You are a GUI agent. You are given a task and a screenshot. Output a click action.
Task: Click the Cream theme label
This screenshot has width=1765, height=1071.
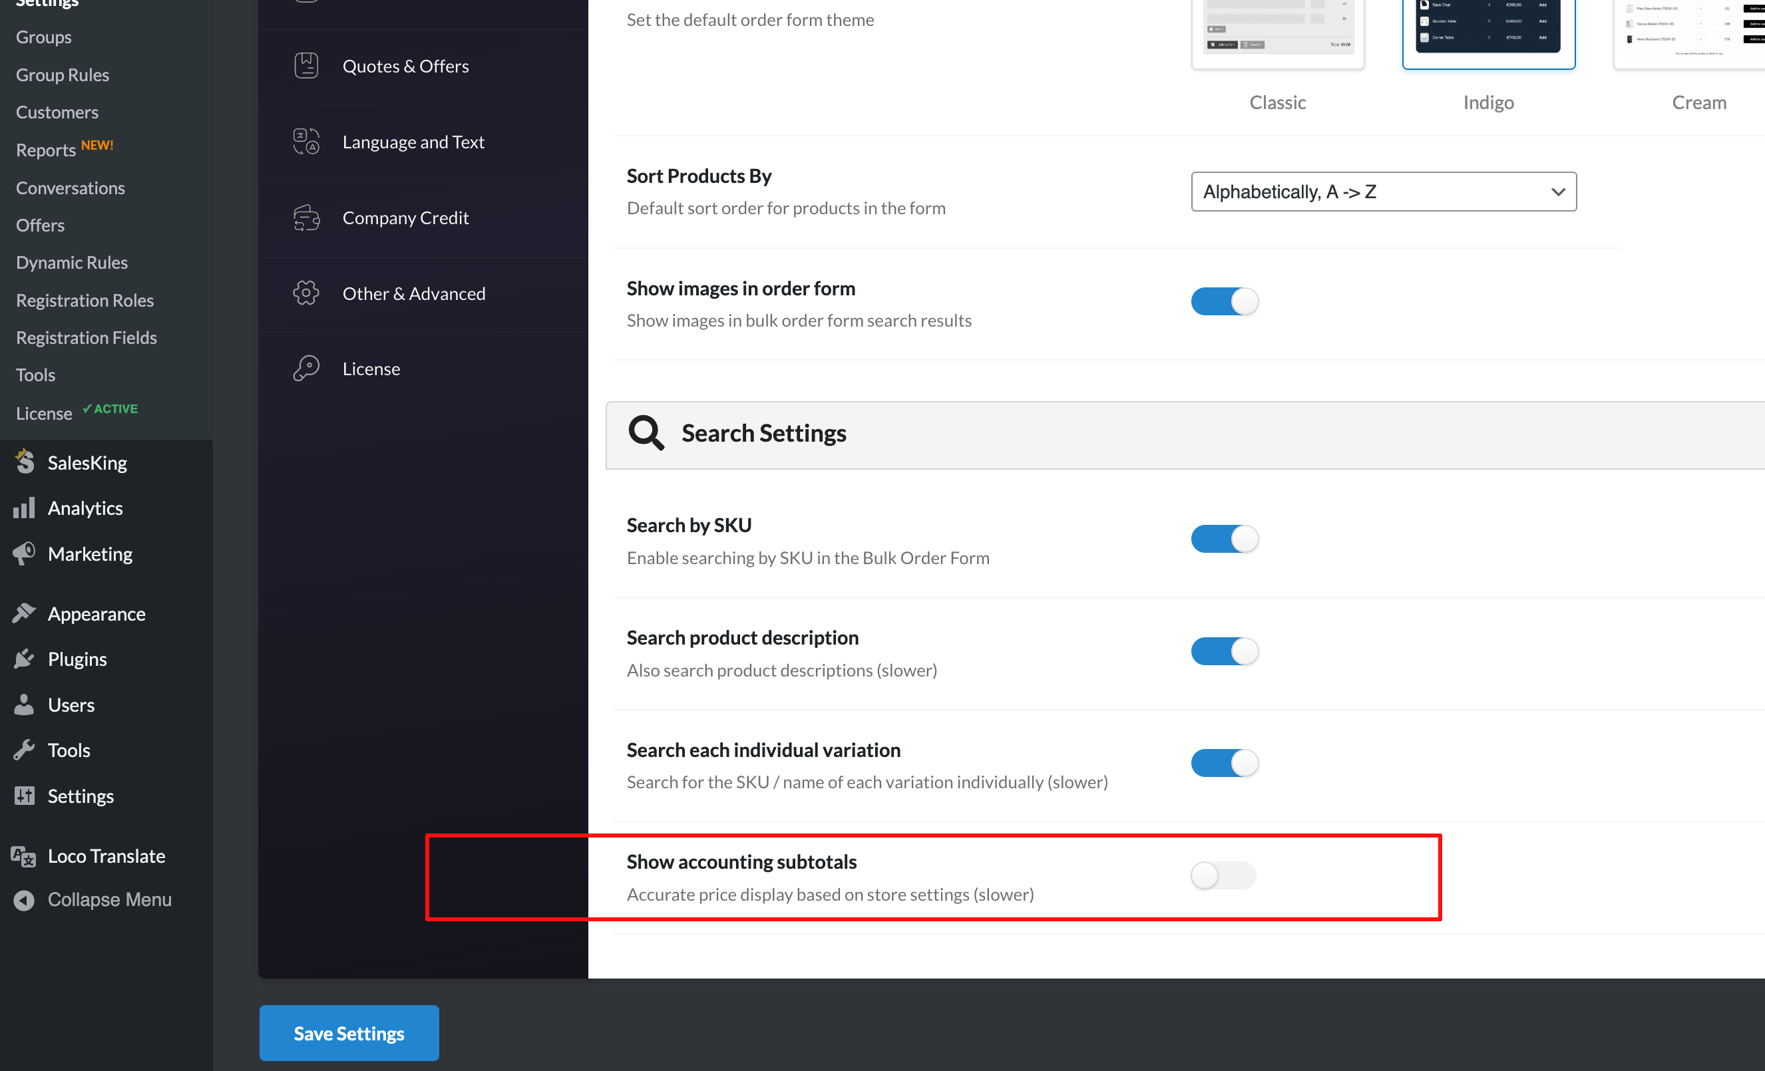click(x=1699, y=102)
